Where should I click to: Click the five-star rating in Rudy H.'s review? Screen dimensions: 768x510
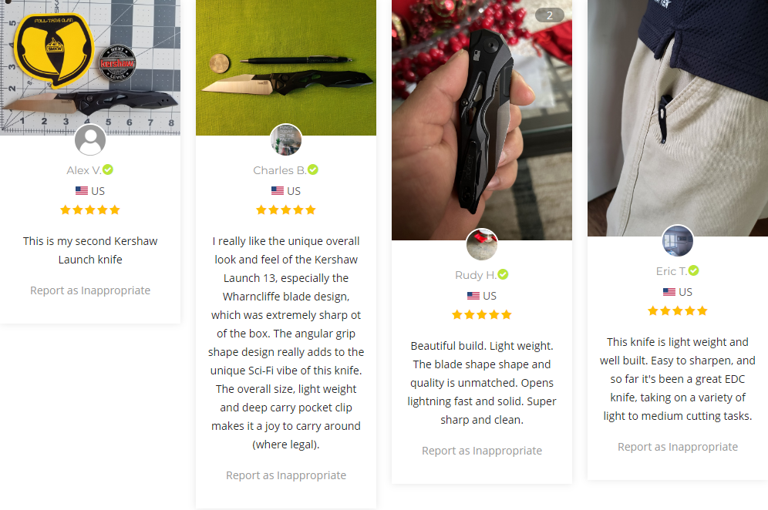pos(482,314)
